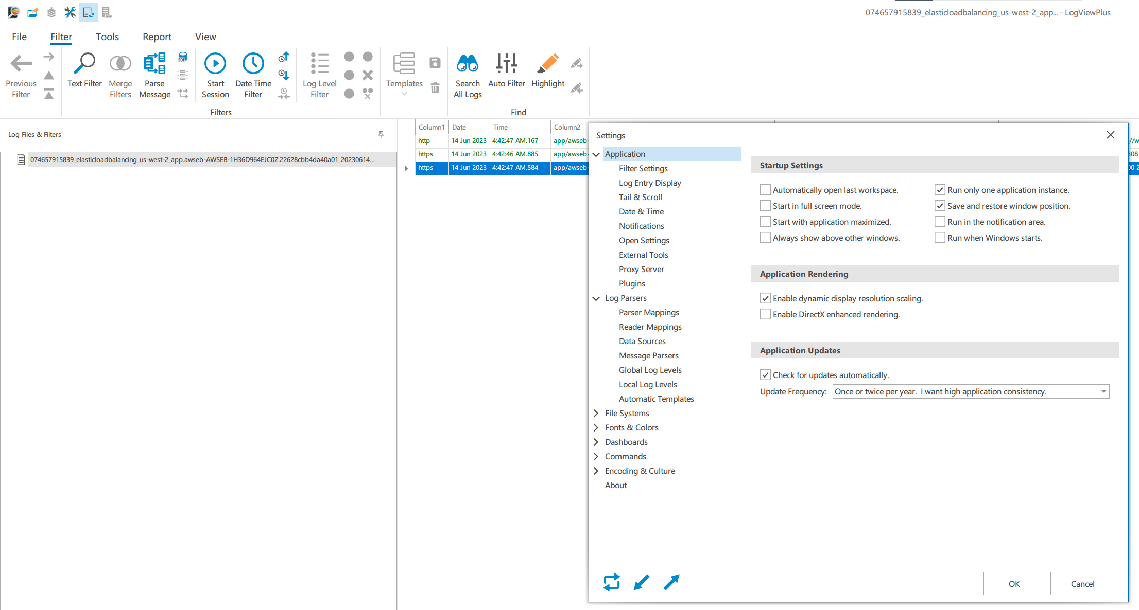Image resolution: width=1139 pixels, height=610 pixels.
Task: Click the Date column header
Action: [x=469, y=127]
